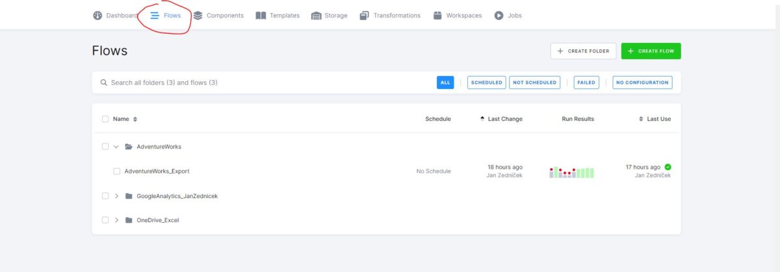Check the OneDrive_Excel folder checkbox
The image size is (780, 272).
click(x=105, y=220)
